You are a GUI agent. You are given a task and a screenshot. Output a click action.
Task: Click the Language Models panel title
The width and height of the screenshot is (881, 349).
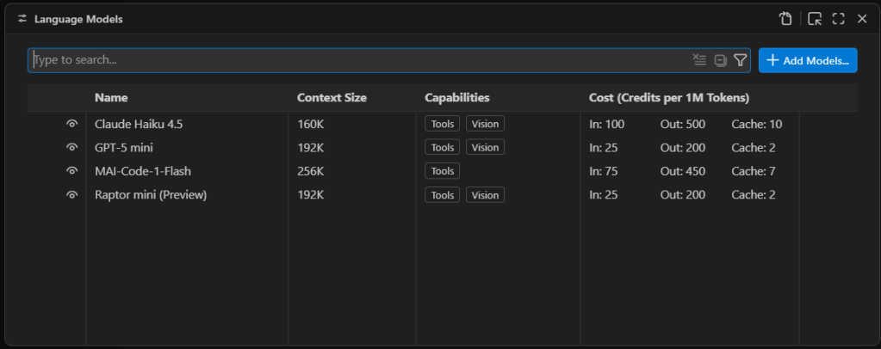78,19
